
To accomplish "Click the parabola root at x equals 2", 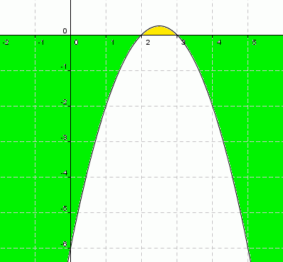I will pyautogui.click(x=142, y=36).
